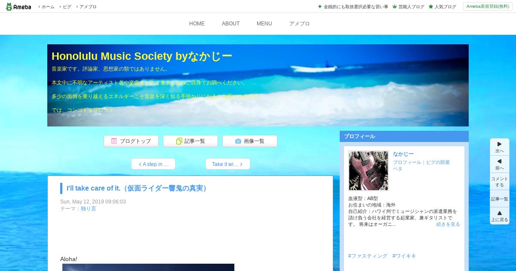Open ピグの部屋 link
516x271 pixels.
(x=438, y=163)
